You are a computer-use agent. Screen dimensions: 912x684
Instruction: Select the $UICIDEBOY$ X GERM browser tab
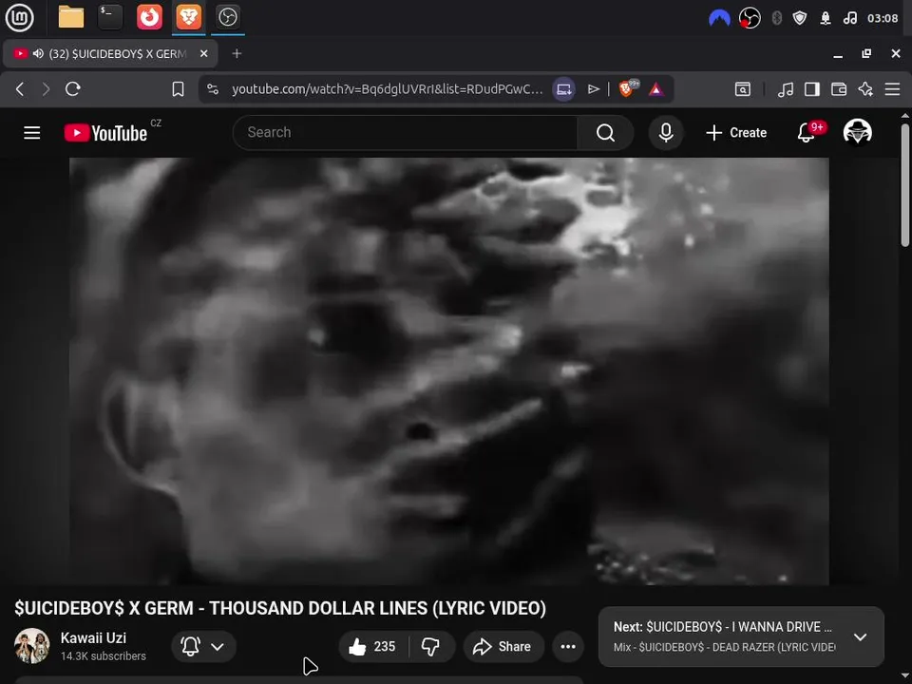(x=110, y=53)
